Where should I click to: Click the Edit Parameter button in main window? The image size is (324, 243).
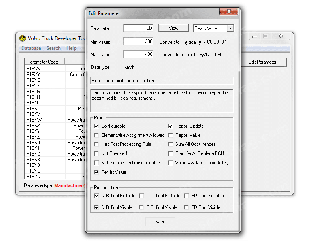262,62
